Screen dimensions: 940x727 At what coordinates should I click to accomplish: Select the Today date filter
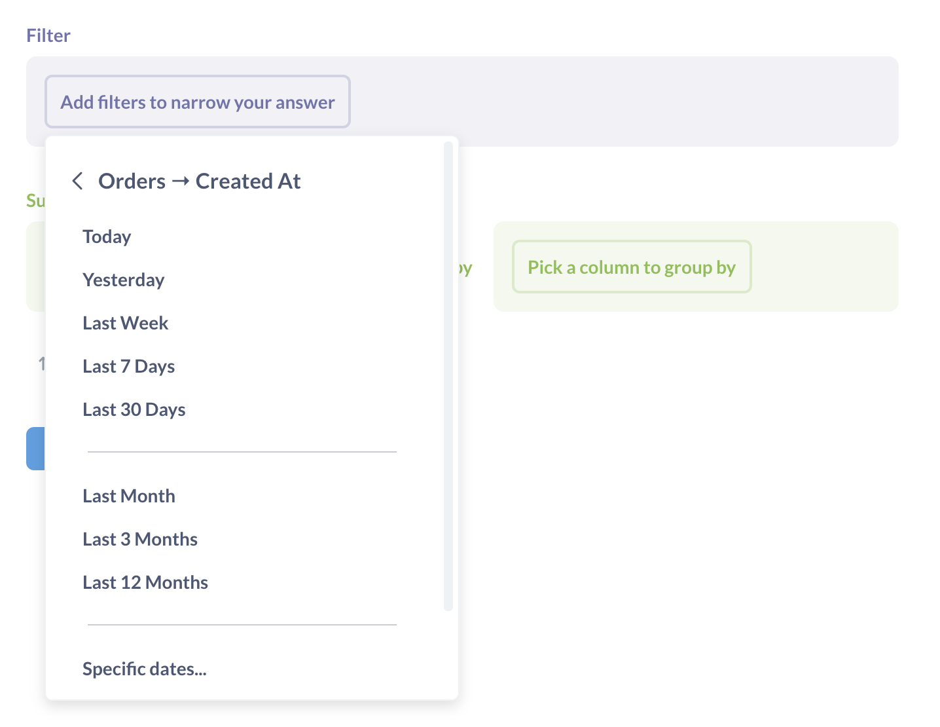(107, 236)
